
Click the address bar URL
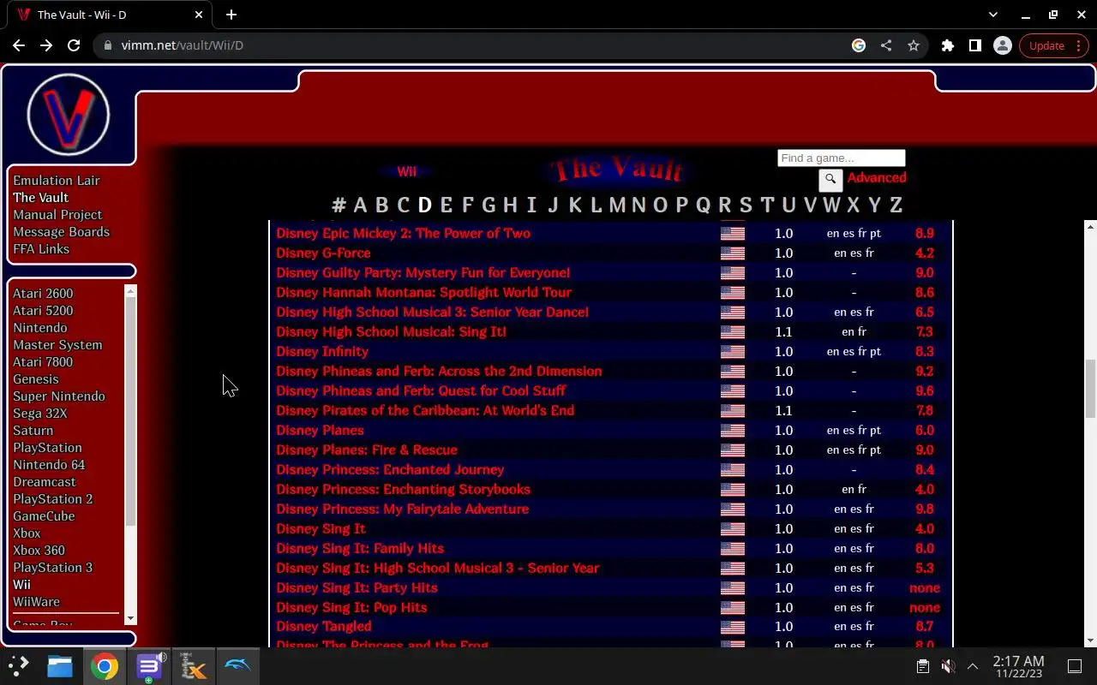click(183, 45)
